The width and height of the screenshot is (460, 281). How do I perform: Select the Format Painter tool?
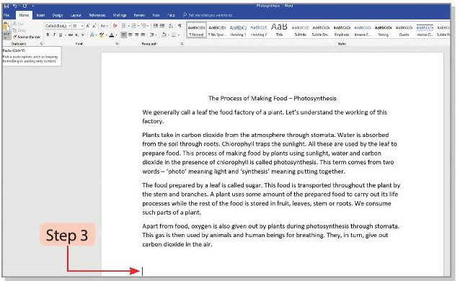[x=27, y=37]
